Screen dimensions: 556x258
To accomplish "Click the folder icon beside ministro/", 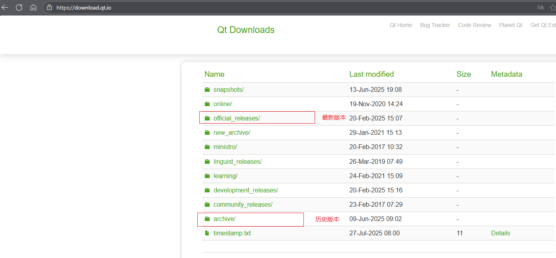I will pyautogui.click(x=207, y=147).
